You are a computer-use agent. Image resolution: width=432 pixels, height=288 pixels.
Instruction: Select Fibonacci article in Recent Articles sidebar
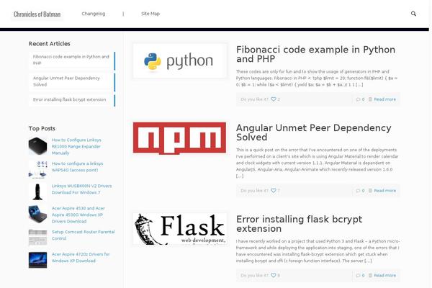pyautogui.click(x=71, y=60)
